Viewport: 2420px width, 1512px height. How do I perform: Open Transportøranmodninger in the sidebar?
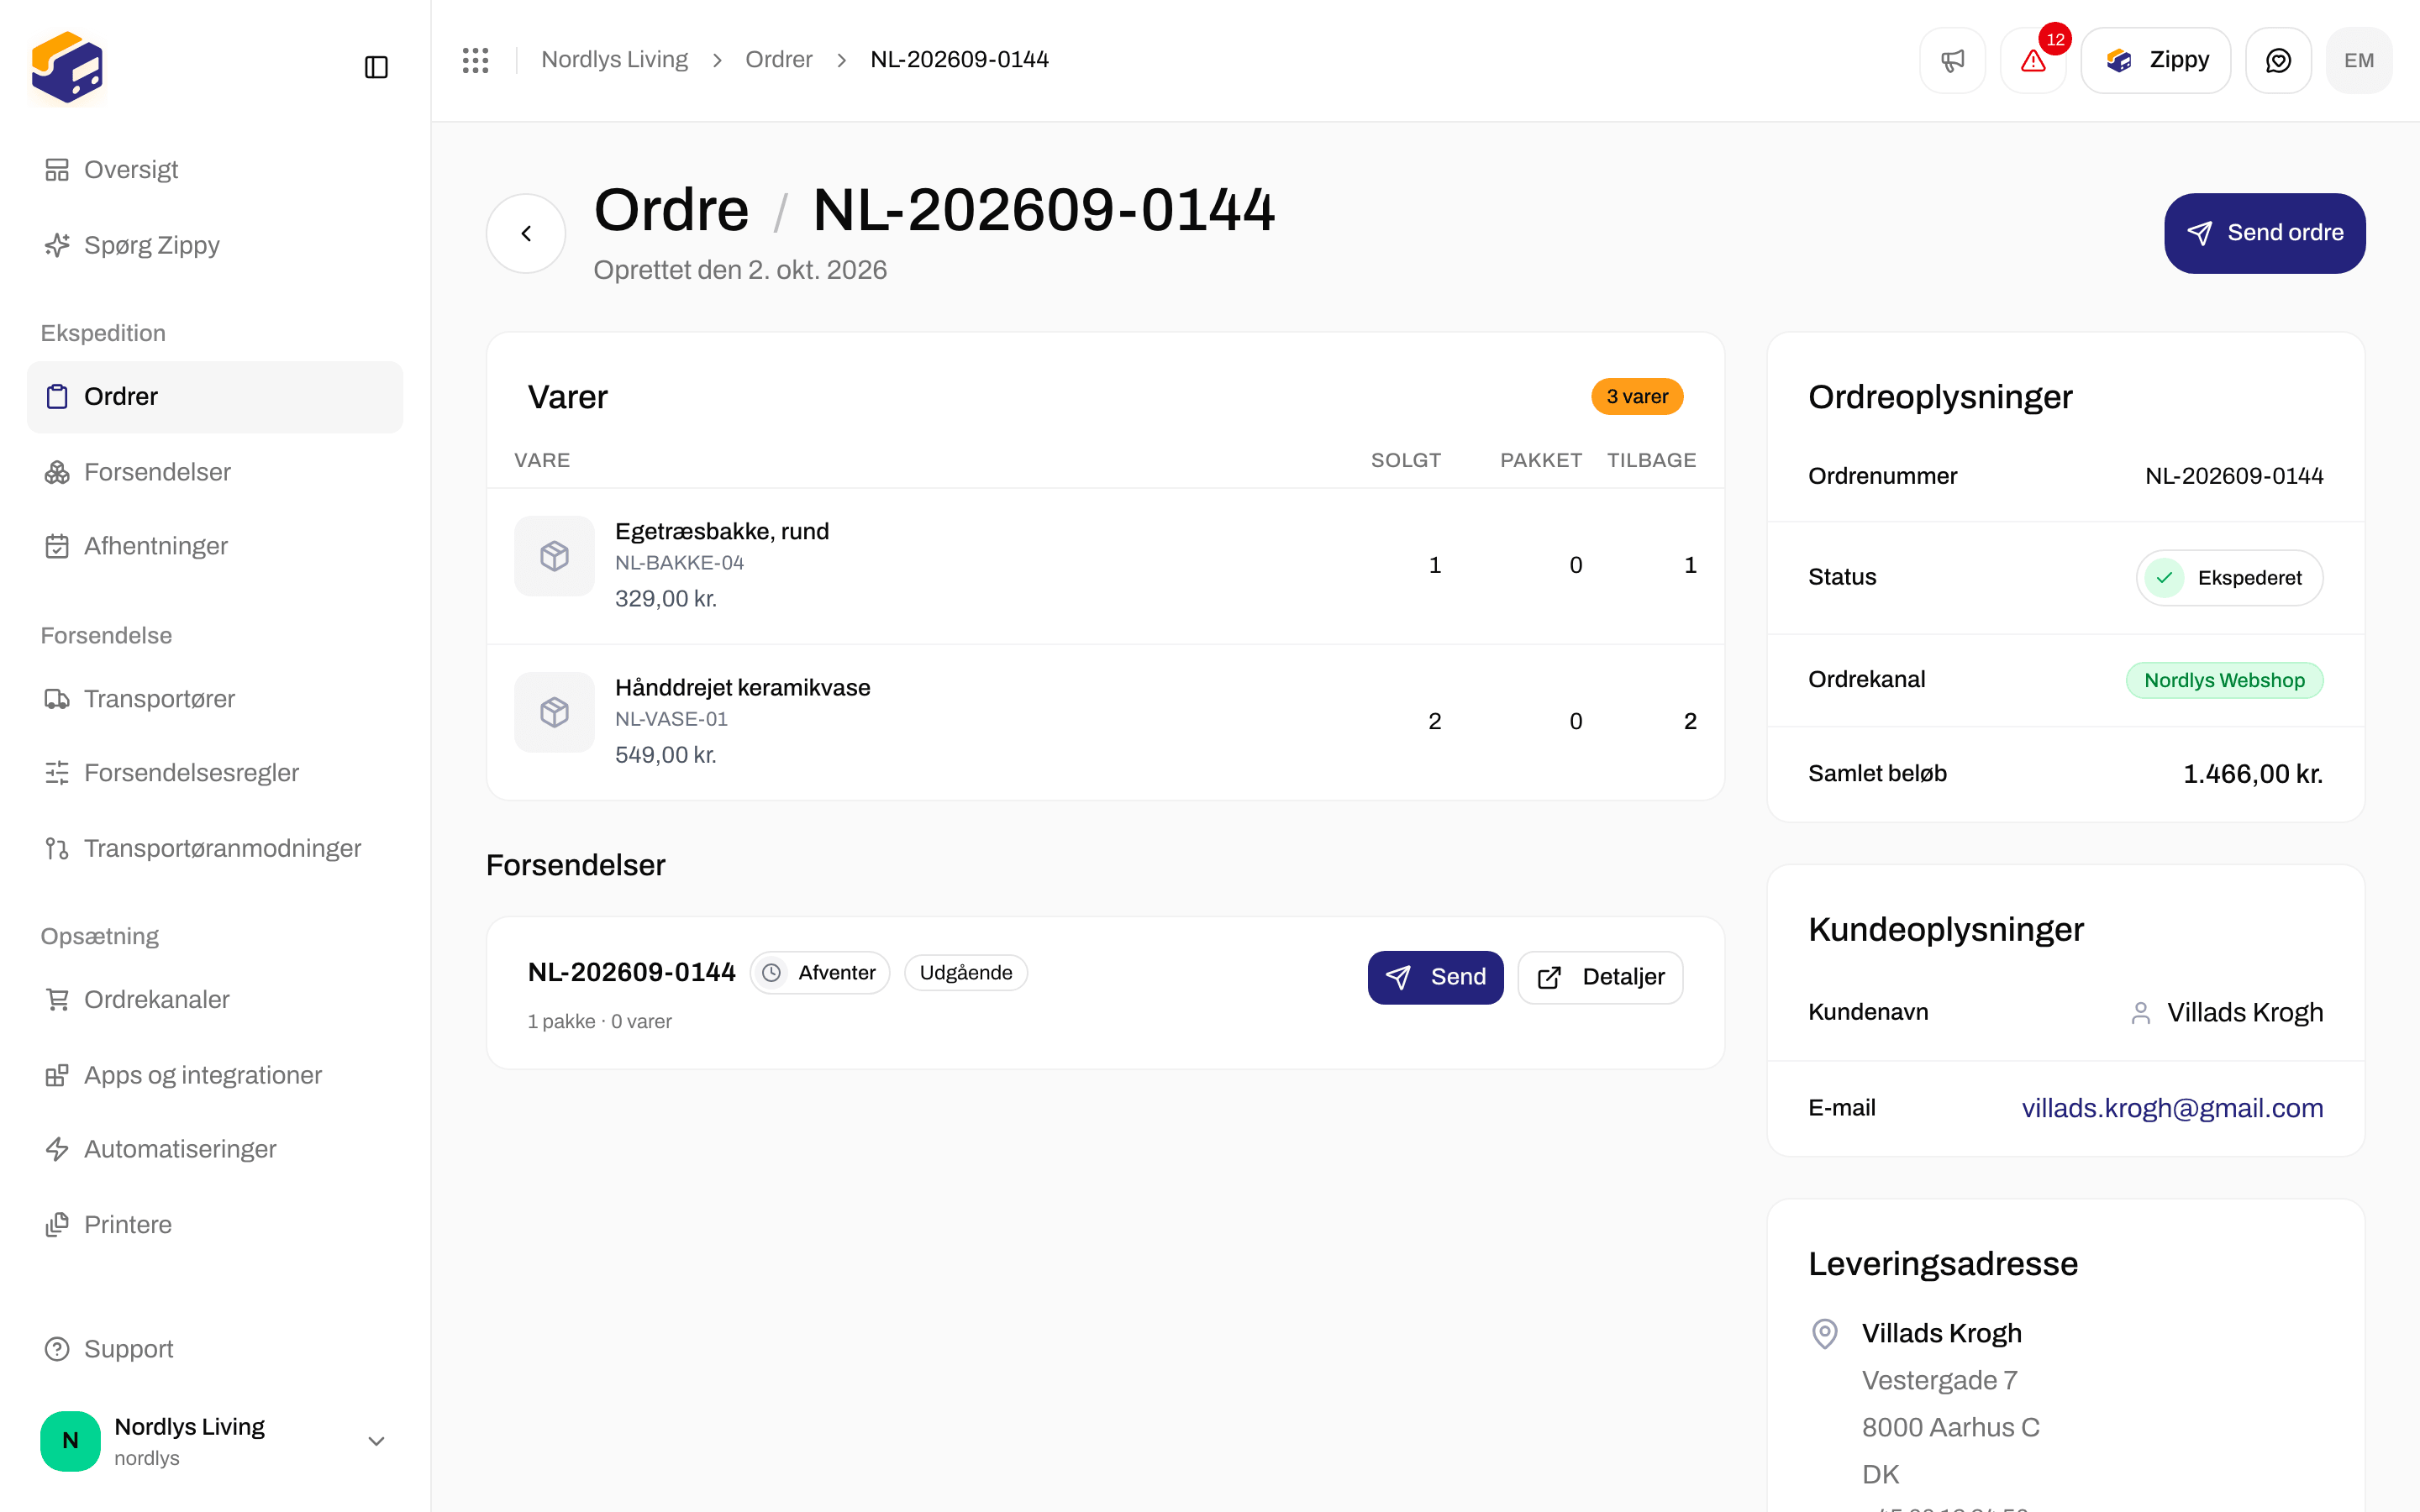[x=214, y=848]
